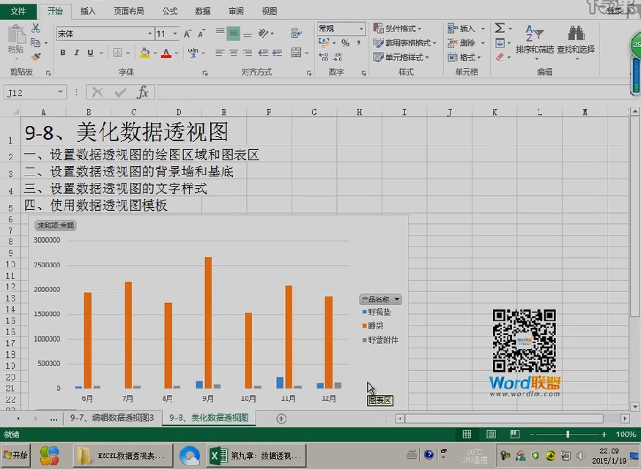Viewport: 641px width, 469px height.
Task: Click the 格式 format cells button
Action: [x=464, y=57]
